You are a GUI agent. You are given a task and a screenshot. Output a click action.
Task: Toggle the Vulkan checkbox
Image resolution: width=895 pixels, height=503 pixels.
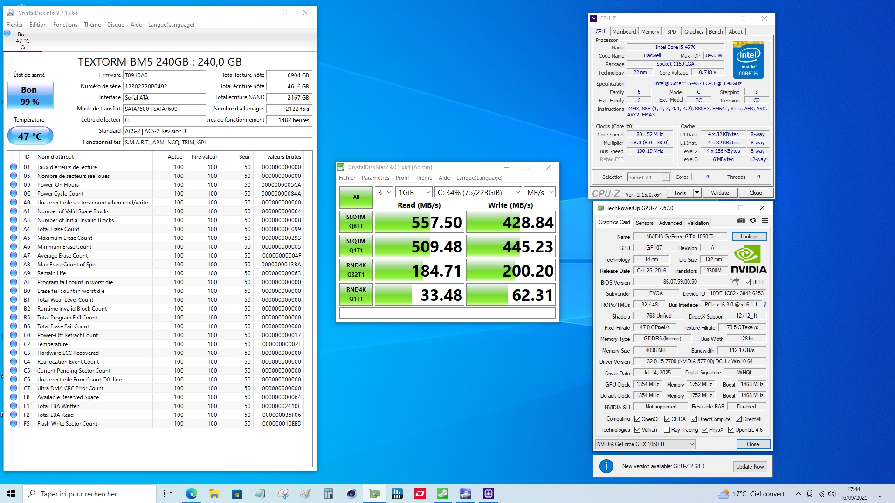637,430
